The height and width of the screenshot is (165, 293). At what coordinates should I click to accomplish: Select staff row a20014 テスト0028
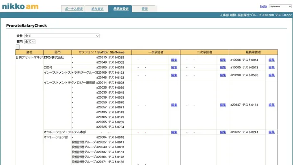click(x=110, y=82)
